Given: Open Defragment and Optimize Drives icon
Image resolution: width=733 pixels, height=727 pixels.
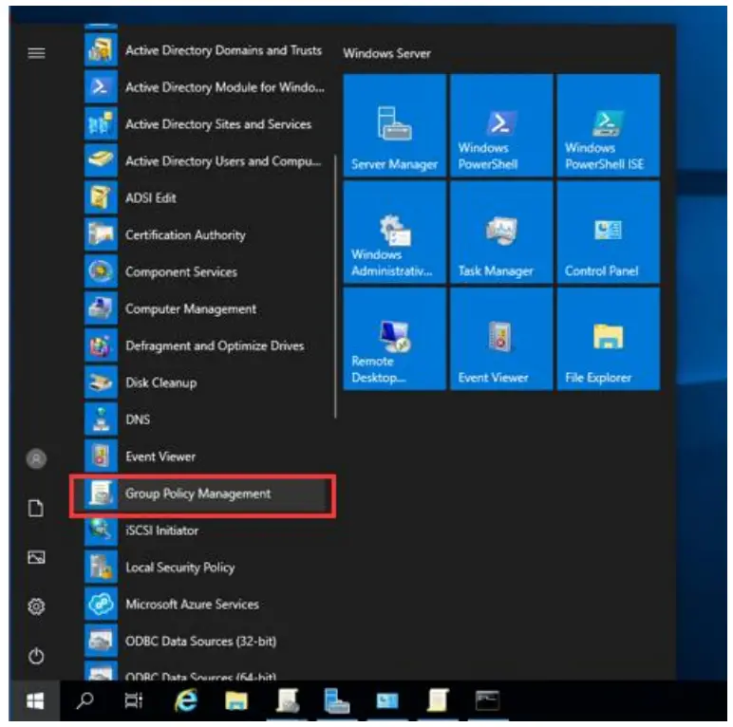Looking at the screenshot, I should 101,345.
